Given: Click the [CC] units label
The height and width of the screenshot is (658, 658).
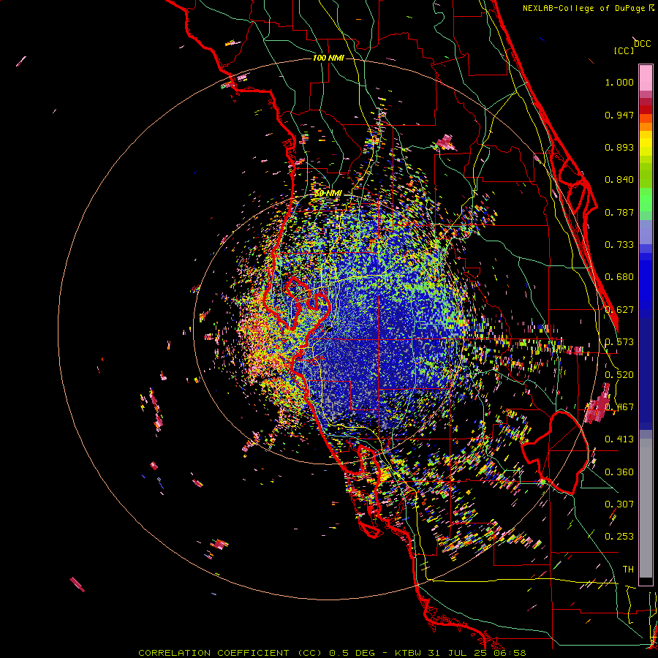Looking at the screenshot, I should click(x=624, y=50).
